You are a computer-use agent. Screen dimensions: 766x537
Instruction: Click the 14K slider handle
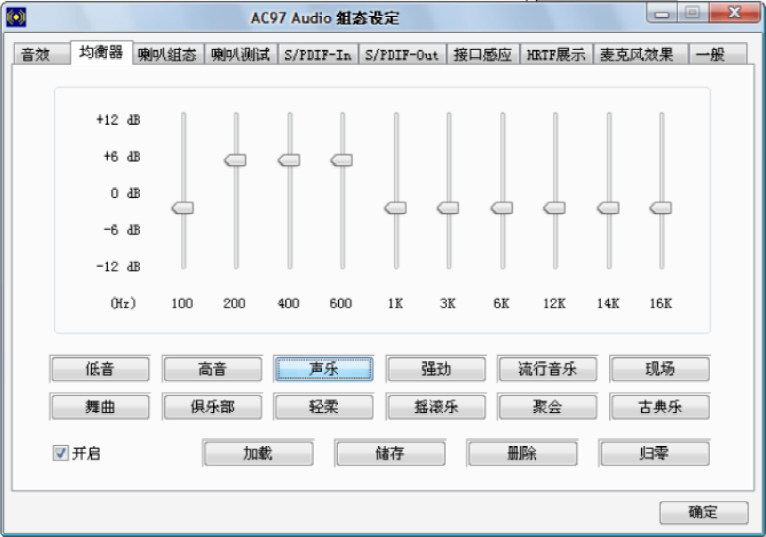point(608,208)
